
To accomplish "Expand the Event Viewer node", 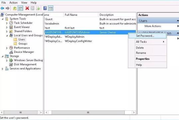I will (x=7, y=27).
